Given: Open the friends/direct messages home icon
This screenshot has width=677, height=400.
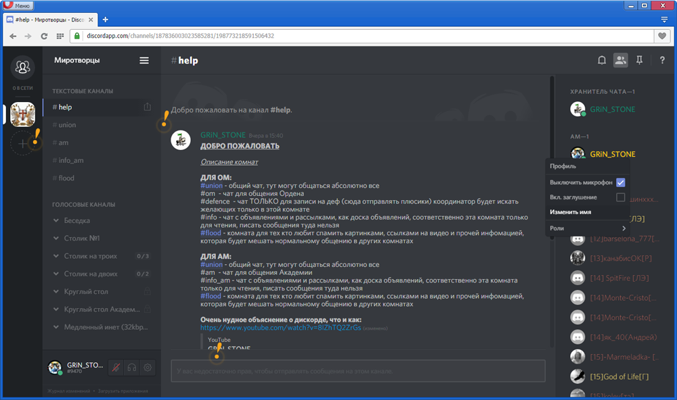Looking at the screenshot, I should [x=22, y=67].
